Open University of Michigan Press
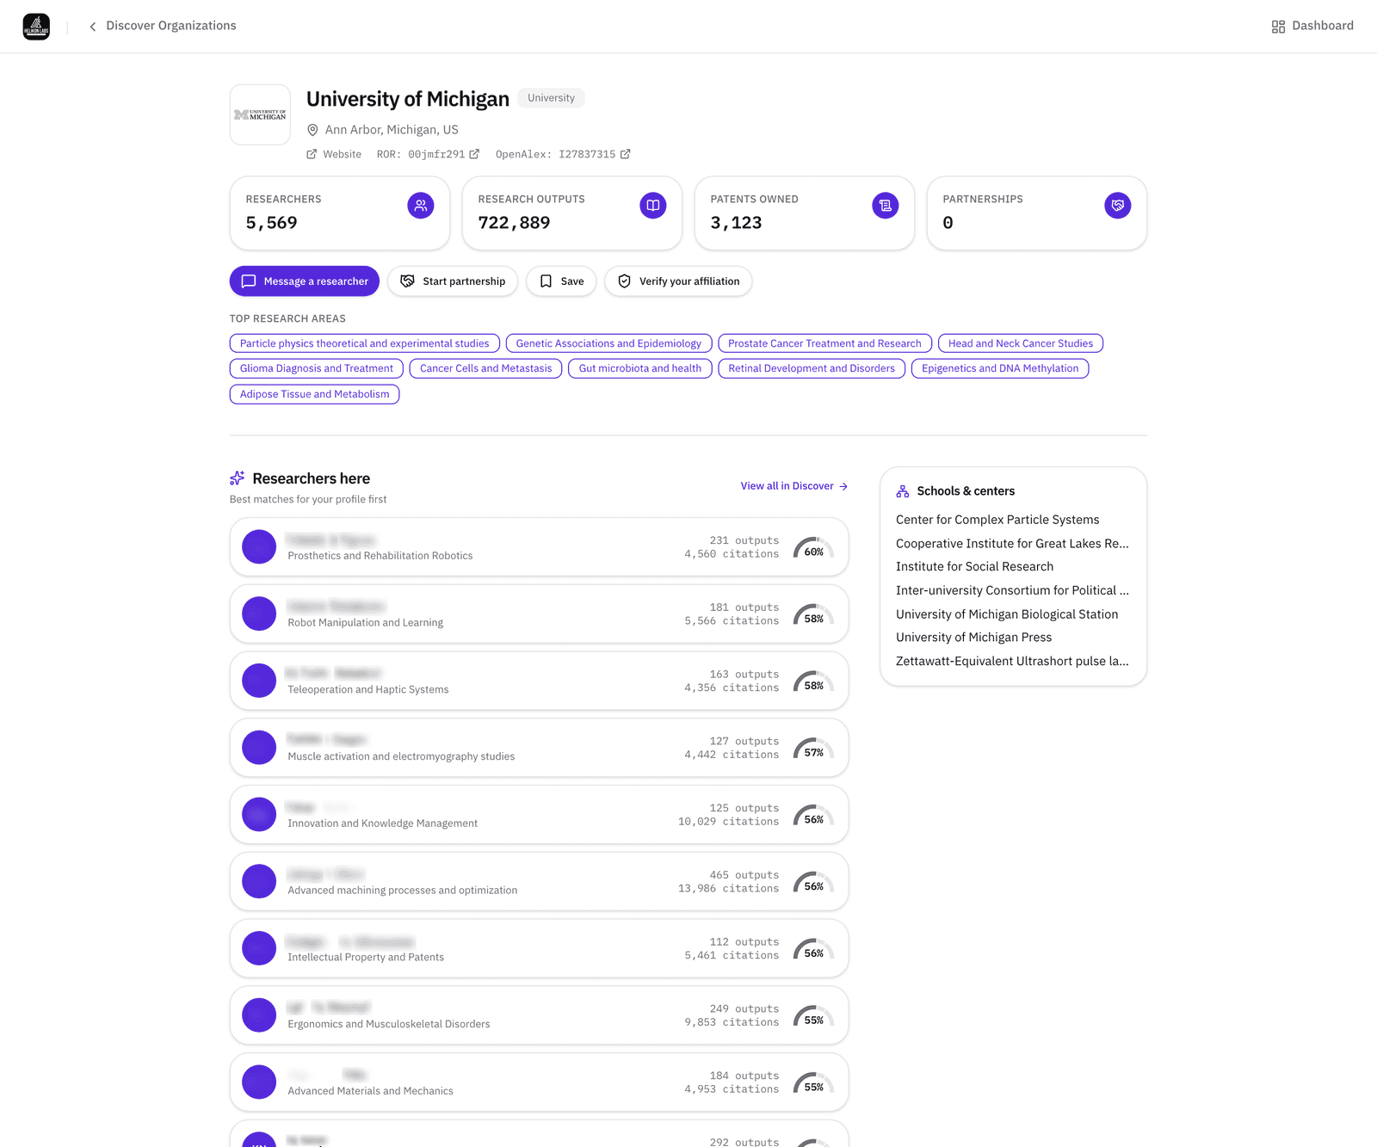Screen dimensions: 1377x1147 coord(973,638)
